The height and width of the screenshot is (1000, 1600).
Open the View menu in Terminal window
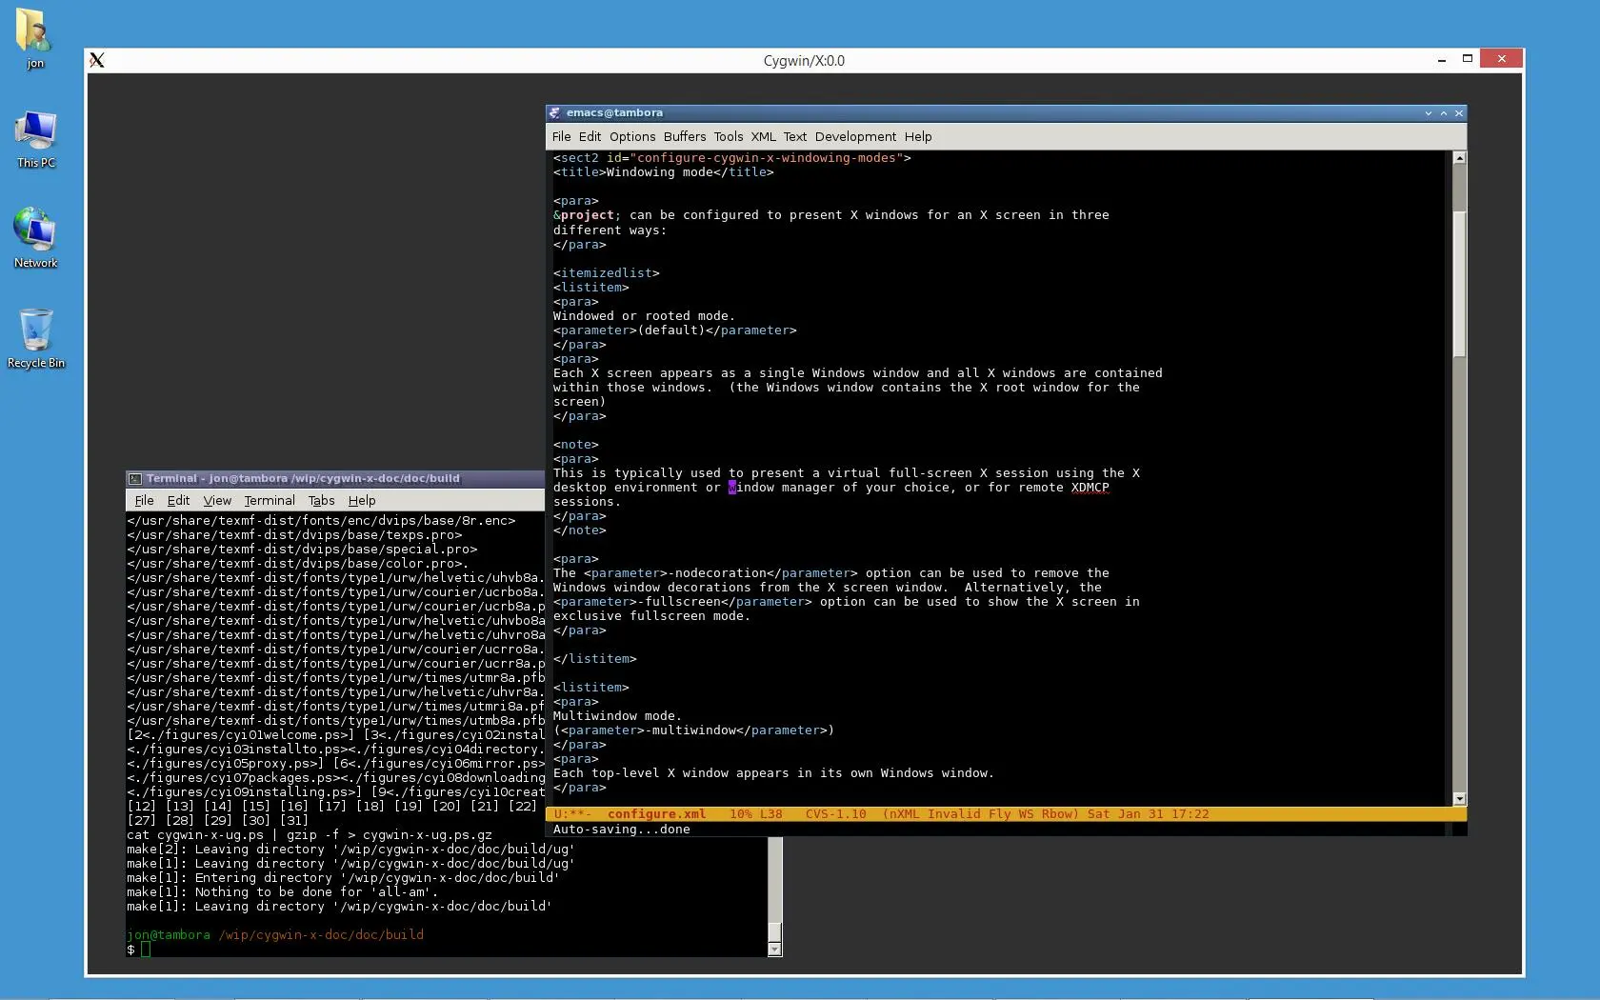click(x=217, y=501)
